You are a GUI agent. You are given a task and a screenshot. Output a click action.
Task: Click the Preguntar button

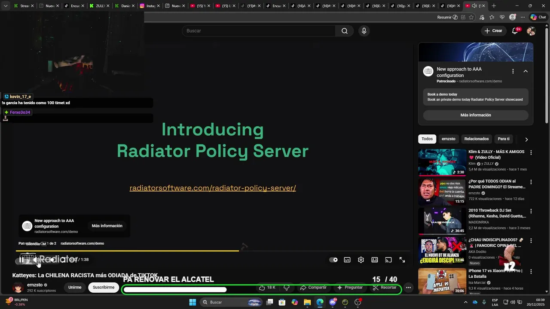(x=350, y=288)
